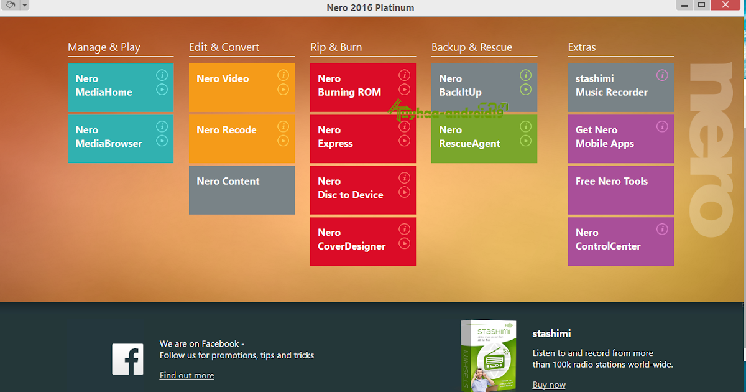Open the Facebook logo icon
746x392 pixels.
tap(128, 360)
